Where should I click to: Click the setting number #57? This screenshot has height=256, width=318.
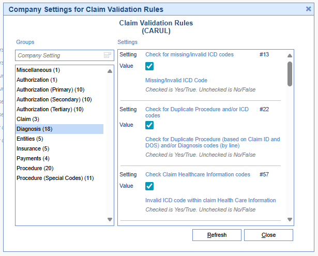pyautogui.click(x=264, y=174)
